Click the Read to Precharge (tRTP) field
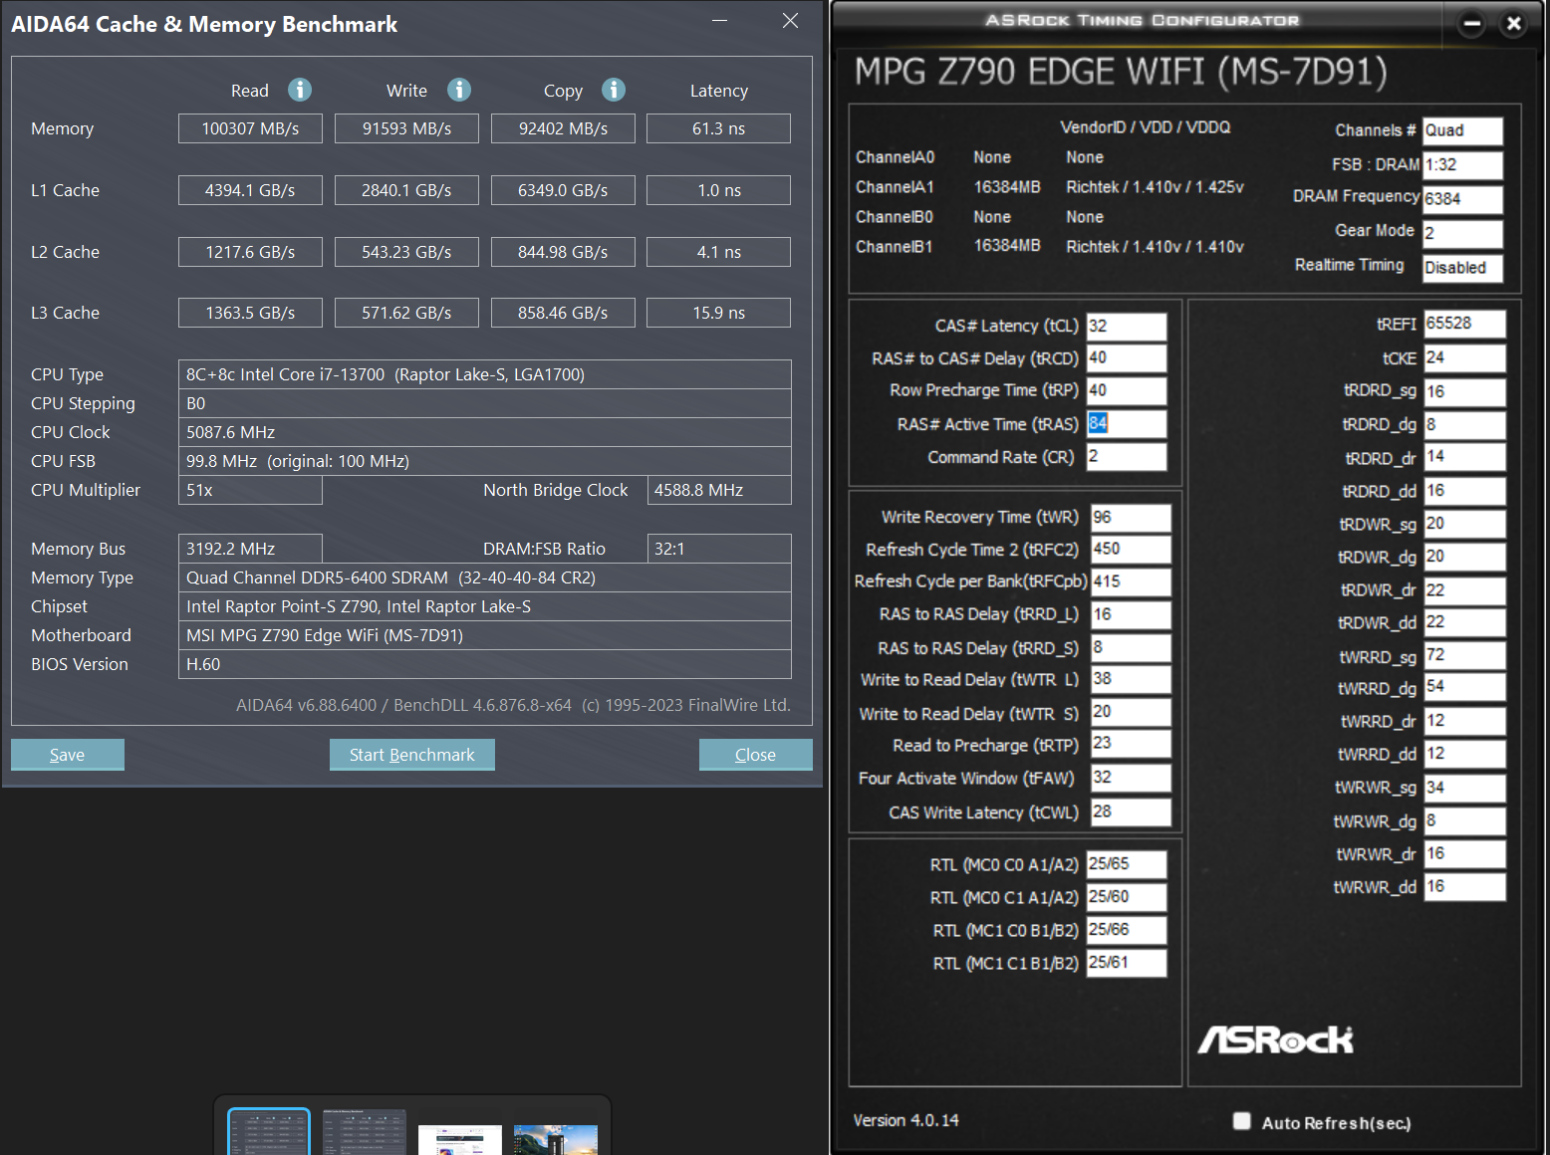 (x=1131, y=744)
